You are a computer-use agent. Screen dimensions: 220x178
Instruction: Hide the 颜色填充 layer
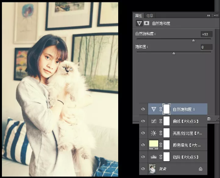pos(143,145)
